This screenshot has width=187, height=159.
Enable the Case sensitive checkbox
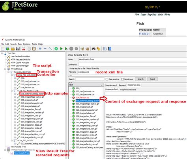pyautogui.click(x=107, y=79)
